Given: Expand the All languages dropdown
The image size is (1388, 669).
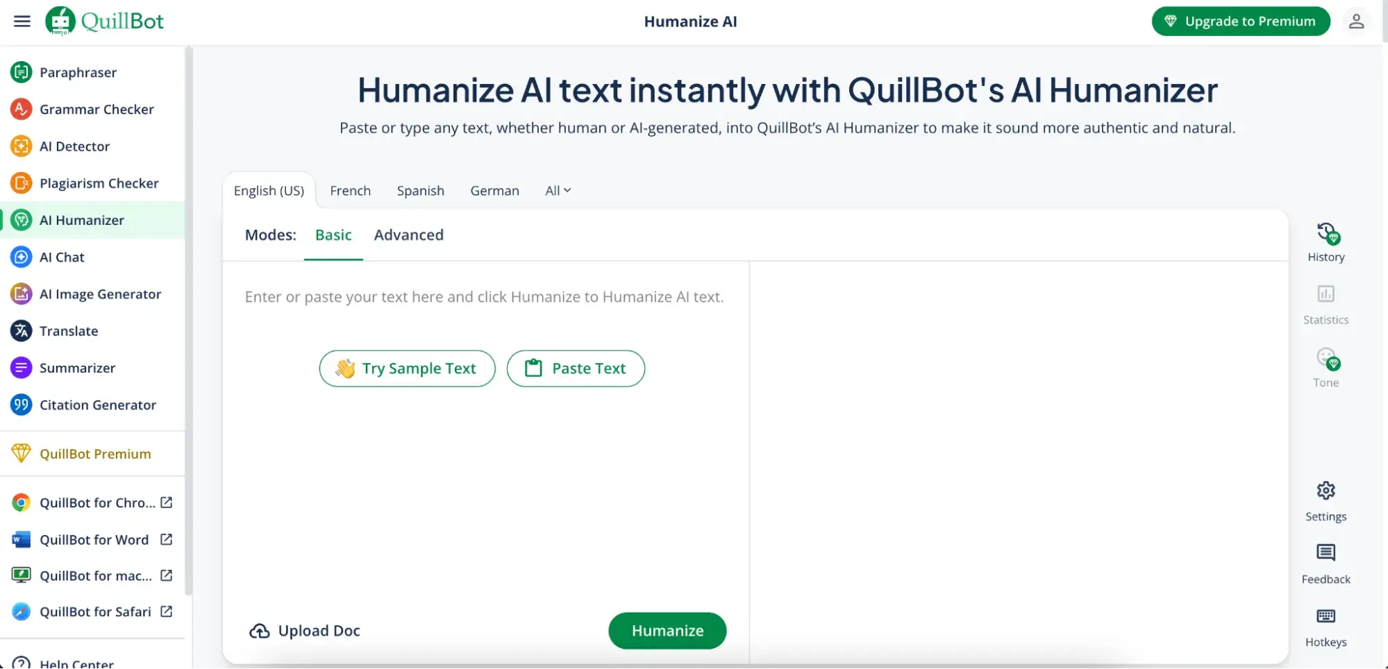Looking at the screenshot, I should 558,190.
